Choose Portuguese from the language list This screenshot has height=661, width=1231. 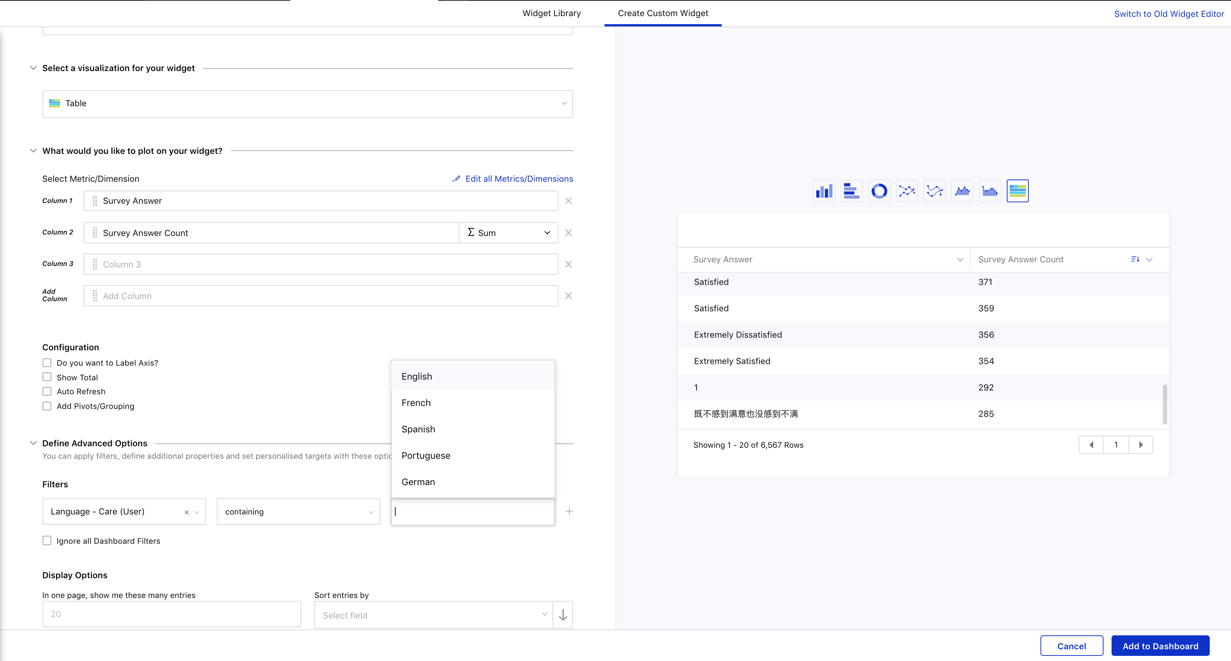[426, 455]
